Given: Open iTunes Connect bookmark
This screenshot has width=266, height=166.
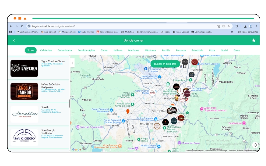Looking at the screenshot, I should click(x=181, y=32).
